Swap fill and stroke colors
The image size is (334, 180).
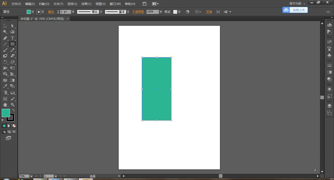[x=14, y=110]
